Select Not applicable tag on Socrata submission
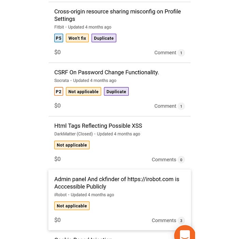 [83, 92]
